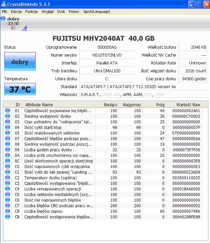Click the status orb of attribute C7
Screen dimensions: 210x243
tap(8, 206)
